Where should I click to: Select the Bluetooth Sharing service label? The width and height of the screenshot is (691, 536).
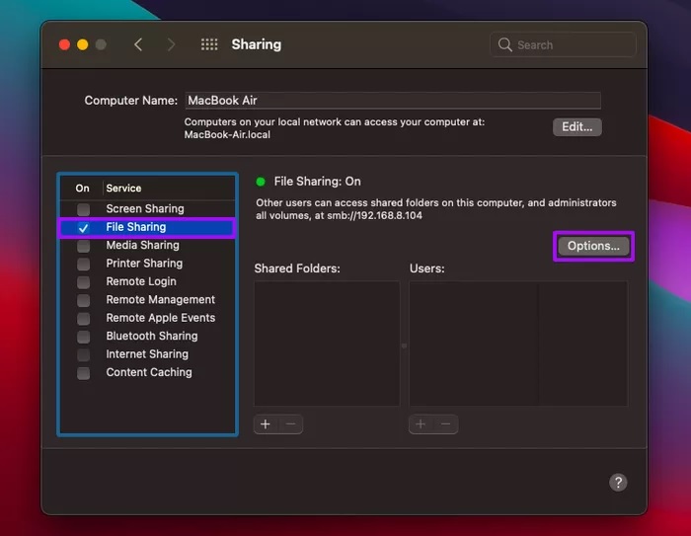click(x=152, y=336)
